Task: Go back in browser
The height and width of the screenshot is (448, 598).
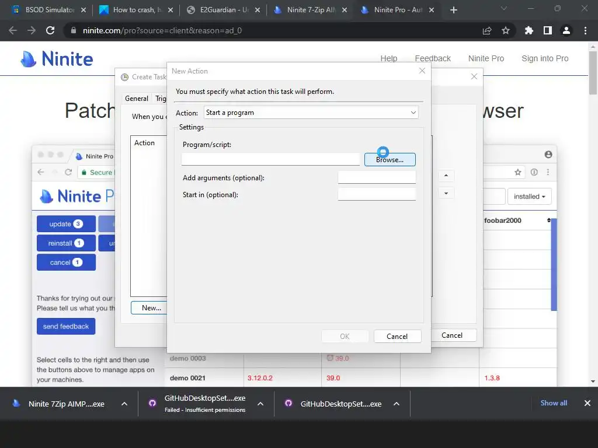Action: tap(13, 30)
